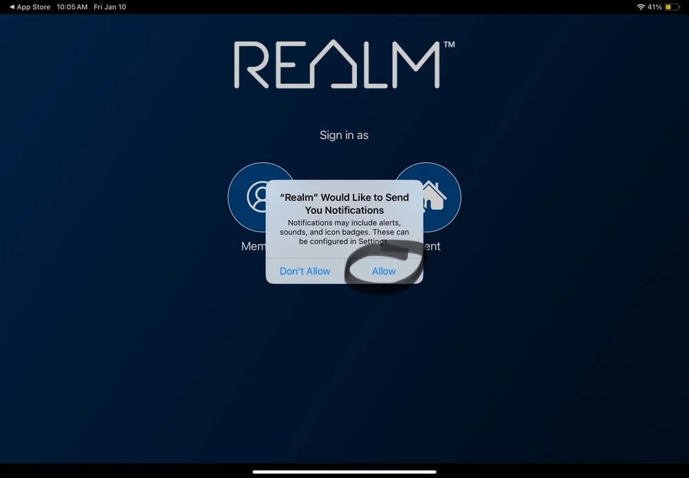
Task: Tap Don't Allow in the notifications prompt
Action: [305, 271]
